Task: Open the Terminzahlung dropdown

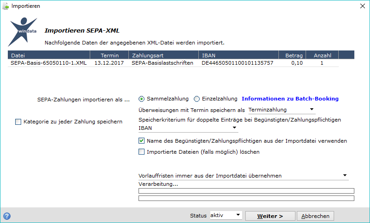Action: tap(282, 110)
